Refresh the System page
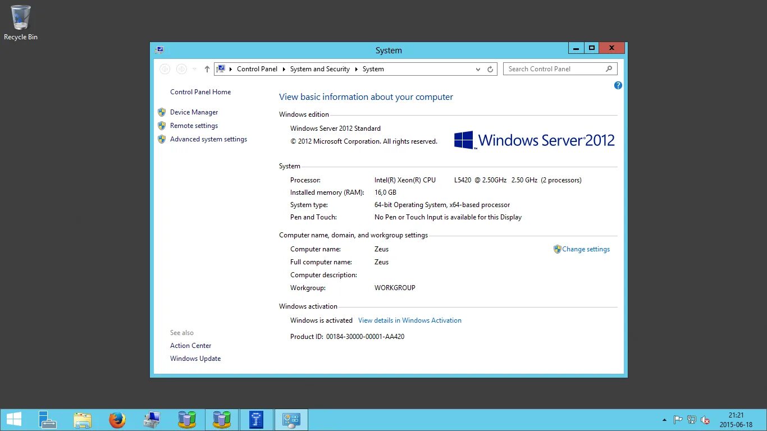767x431 pixels. click(x=490, y=69)
